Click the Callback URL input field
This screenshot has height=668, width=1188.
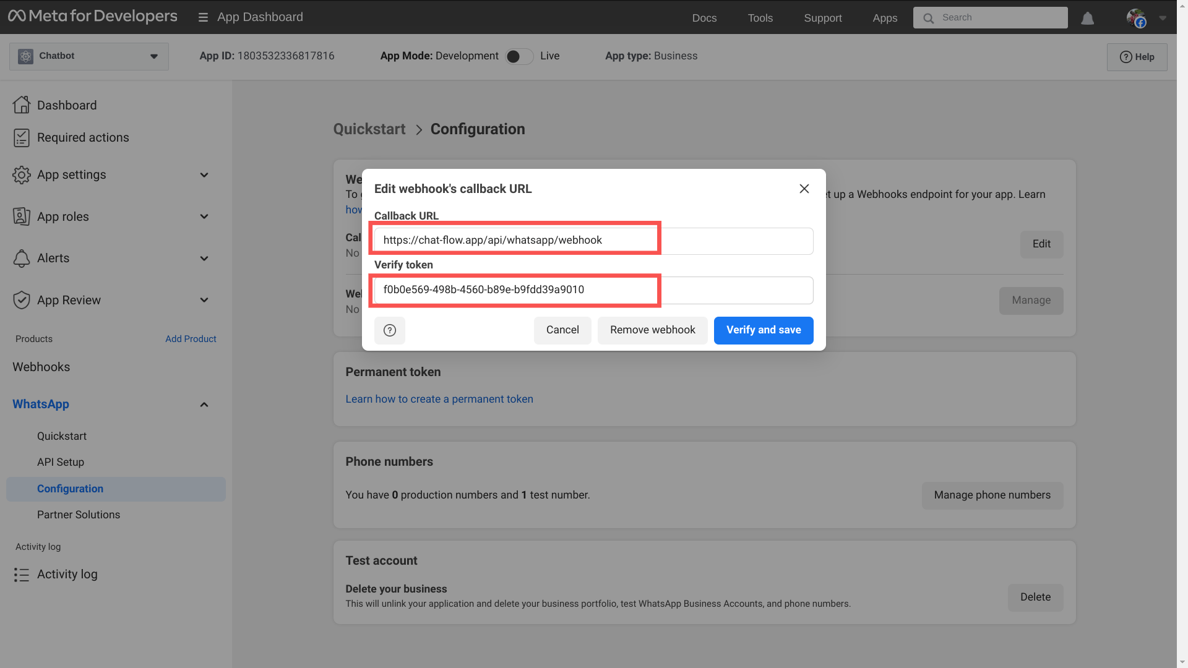[x=593, y=241]
